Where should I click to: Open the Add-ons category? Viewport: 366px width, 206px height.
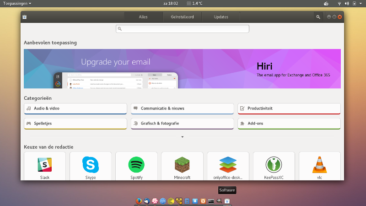(289, 124)
